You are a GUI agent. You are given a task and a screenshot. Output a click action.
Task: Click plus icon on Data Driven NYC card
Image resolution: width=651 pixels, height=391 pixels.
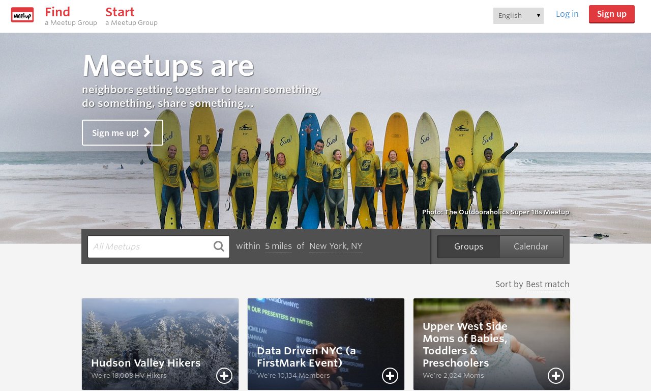tap(390, 376)
